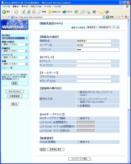Click the Print printer icon
The image size is (131, 164).
[89, 12]
